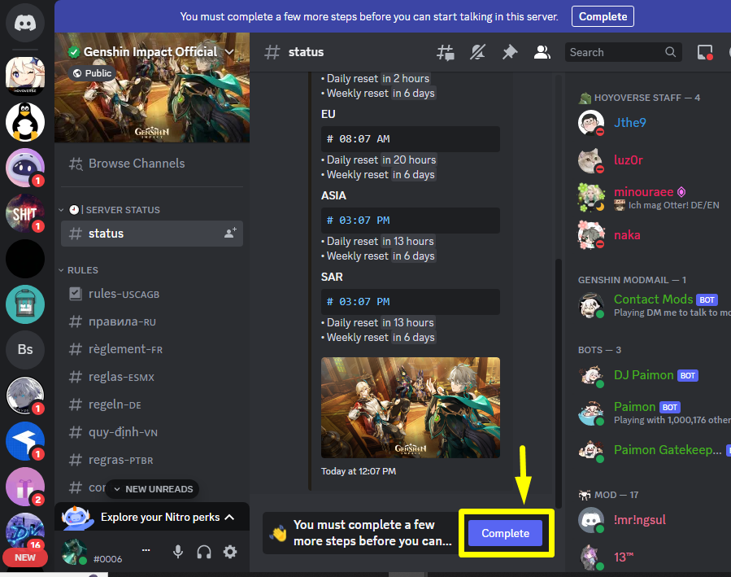This screenshot has width=731, height=577.
Task: Focus the Search field
Action: [x=624, y=52]
